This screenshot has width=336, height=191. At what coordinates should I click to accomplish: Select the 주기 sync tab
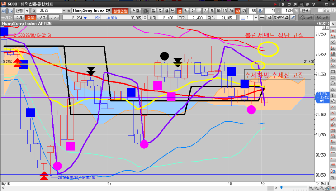(19, 18)
